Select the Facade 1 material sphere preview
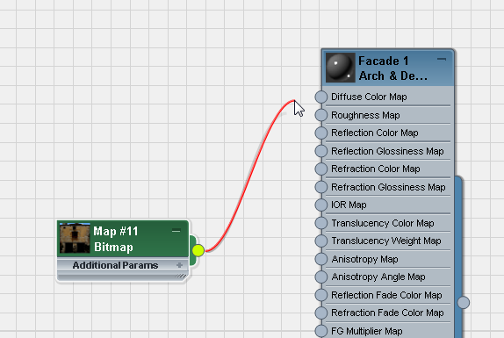Viewport: 504px width, 338px height. 341,68
